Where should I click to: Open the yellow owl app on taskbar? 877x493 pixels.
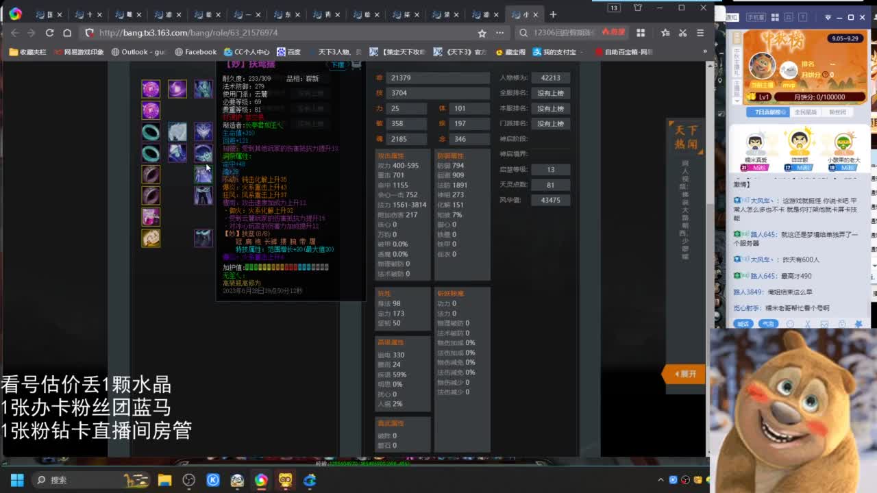(x=285, y=480)
